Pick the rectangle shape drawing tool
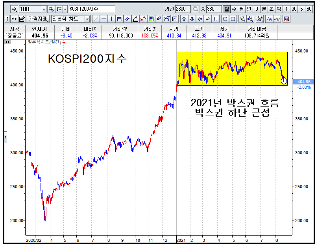This screenshot has width=316, height=245. click(233, 19)
